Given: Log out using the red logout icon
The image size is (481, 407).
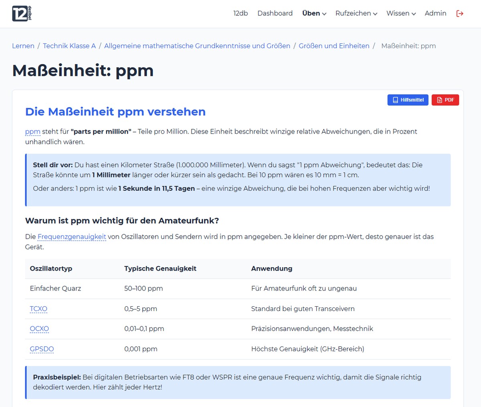Looking at the screenshot, I should [x=460, y=13].
